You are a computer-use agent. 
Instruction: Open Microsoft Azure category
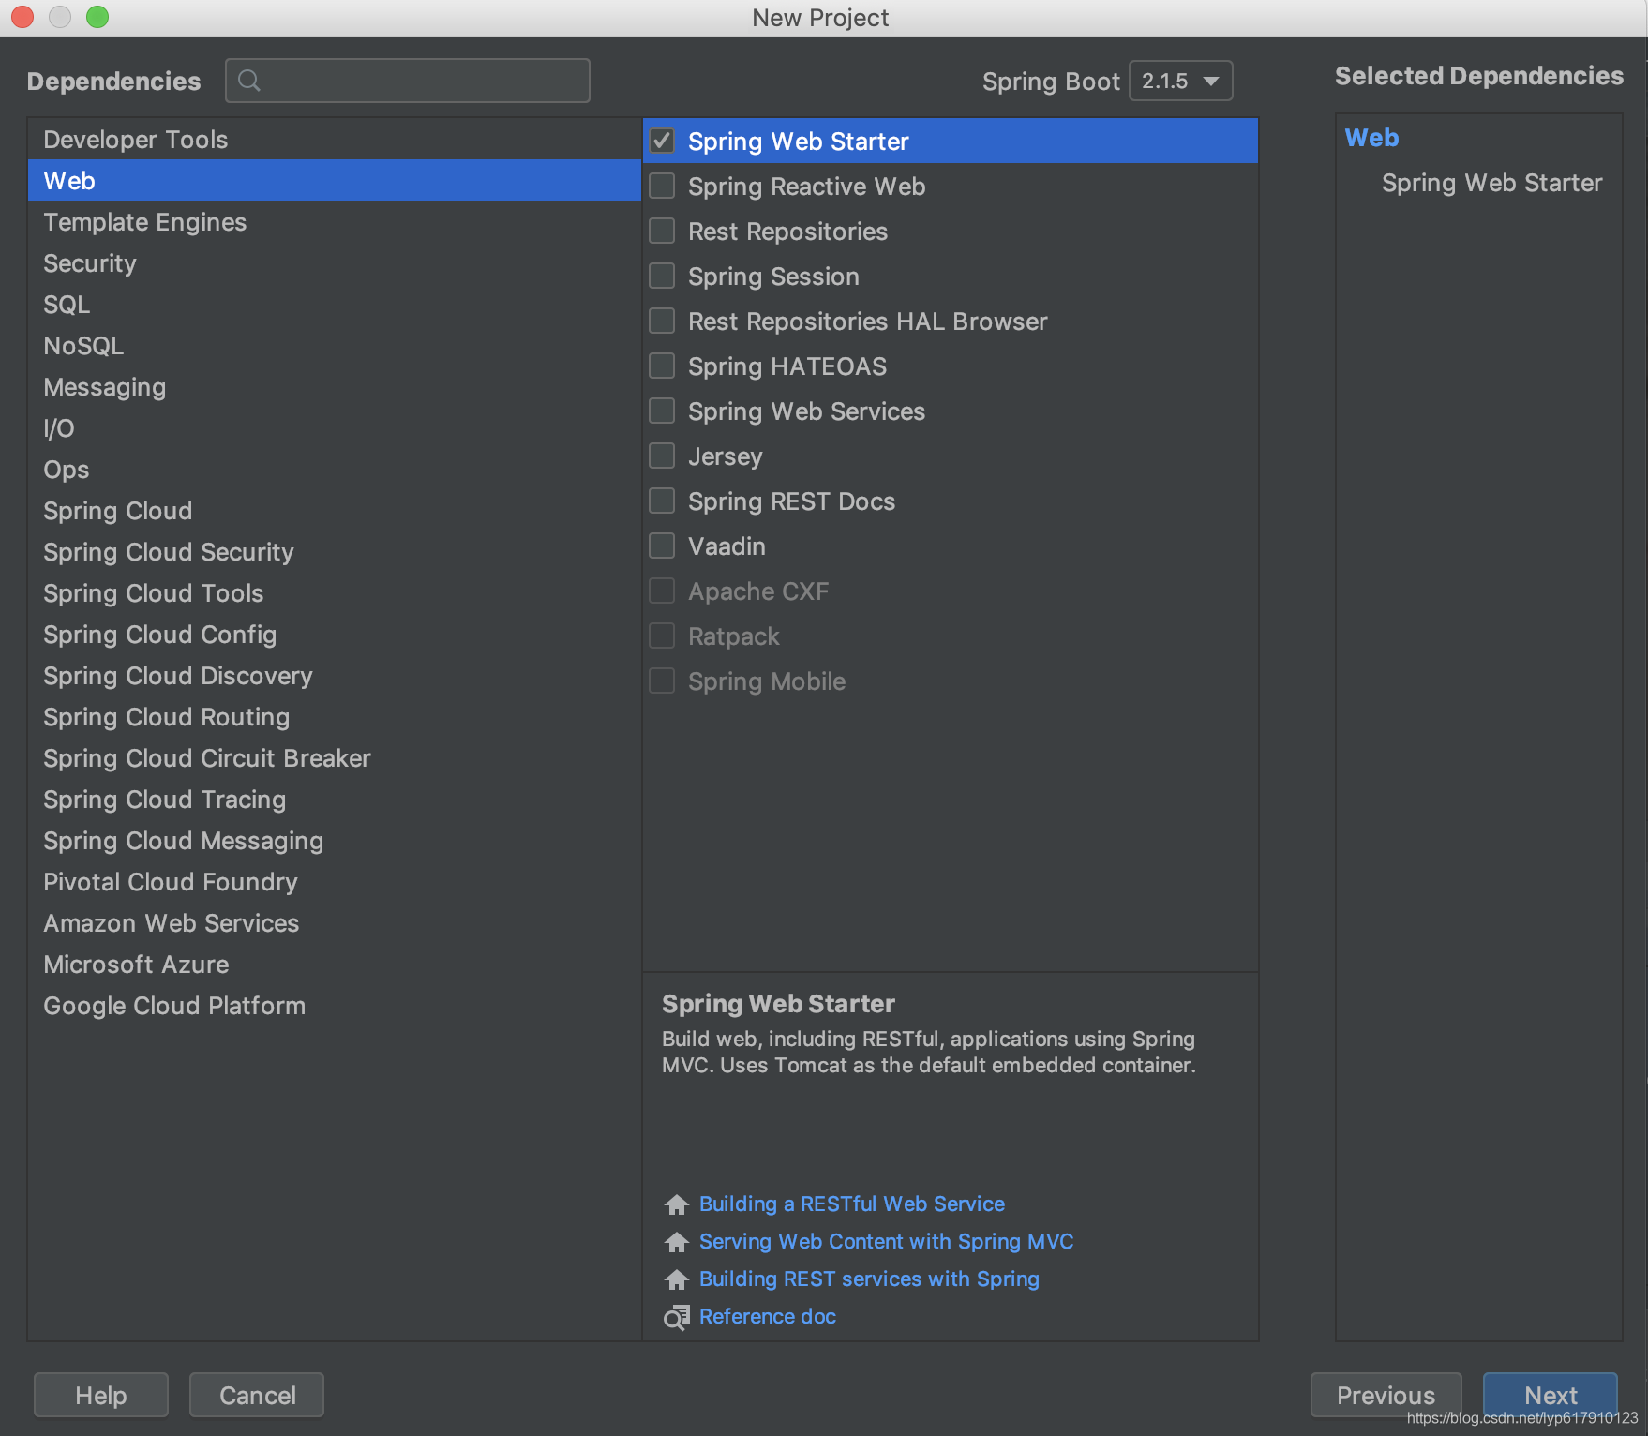tap(334, 965)
